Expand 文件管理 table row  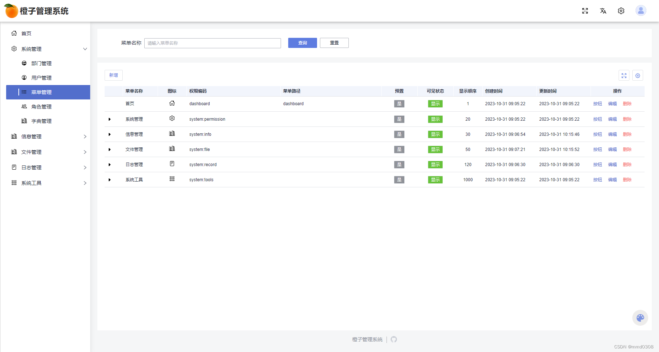coord(110,150)
